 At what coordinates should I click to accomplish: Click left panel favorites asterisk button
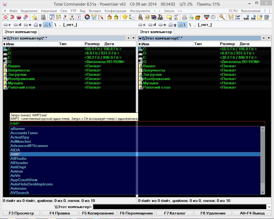pyautogui.click(x=128, y=38)
